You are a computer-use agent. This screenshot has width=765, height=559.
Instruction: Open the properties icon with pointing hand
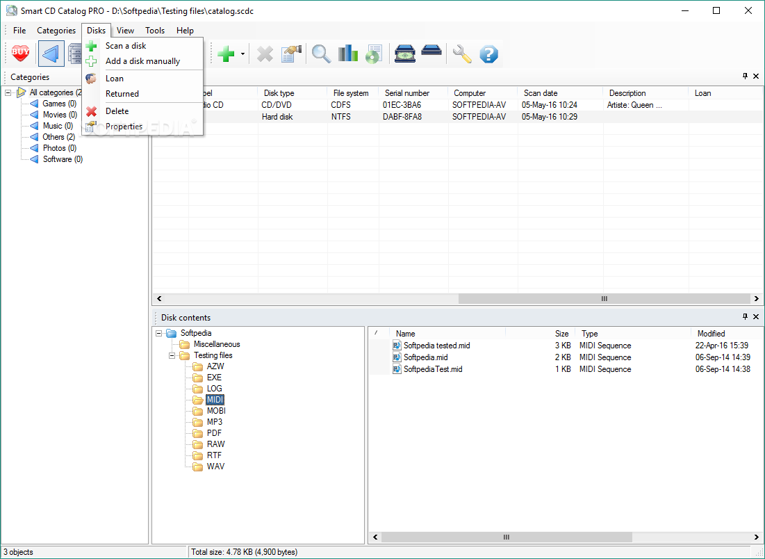[x=292, y=54]
